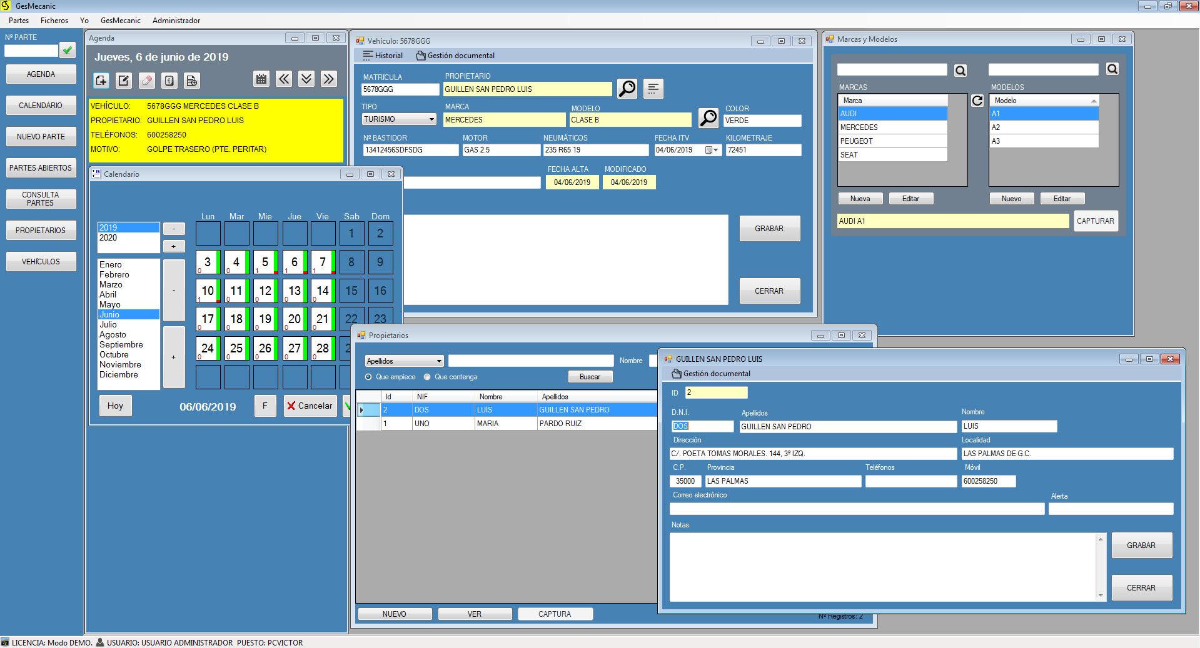Go to previous day with double-left arrows
The image size is (1200, 648).
(284, 79)
